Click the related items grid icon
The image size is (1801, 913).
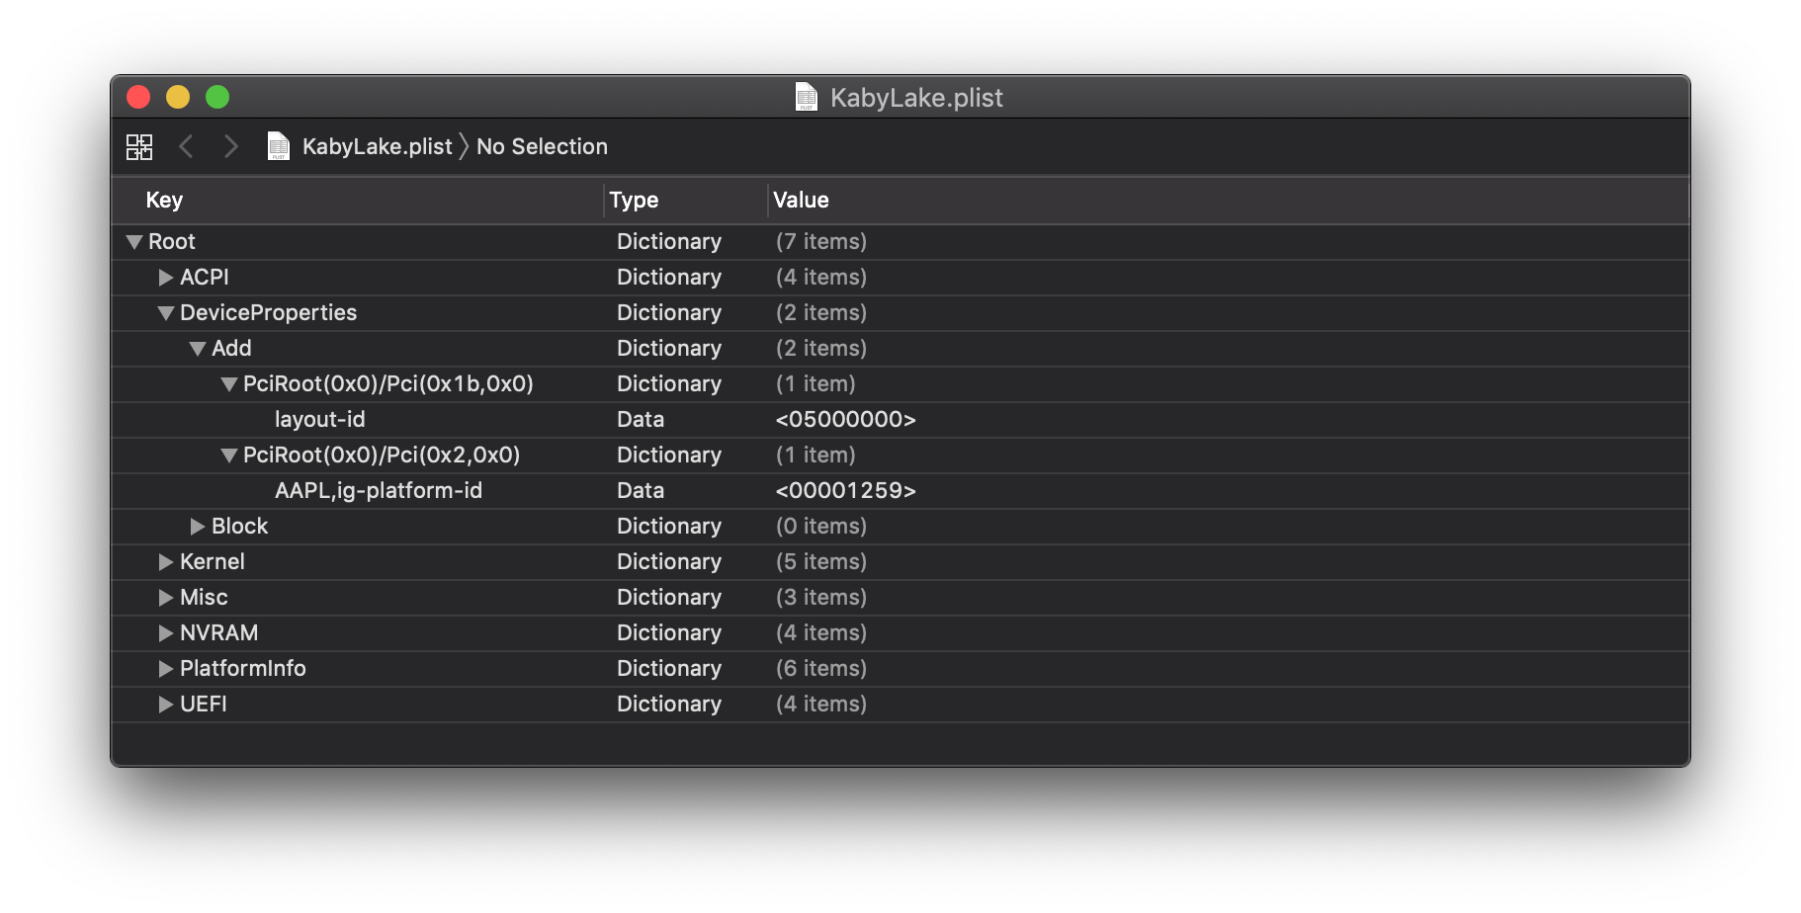pyautogui.click(x=139, y=146)
